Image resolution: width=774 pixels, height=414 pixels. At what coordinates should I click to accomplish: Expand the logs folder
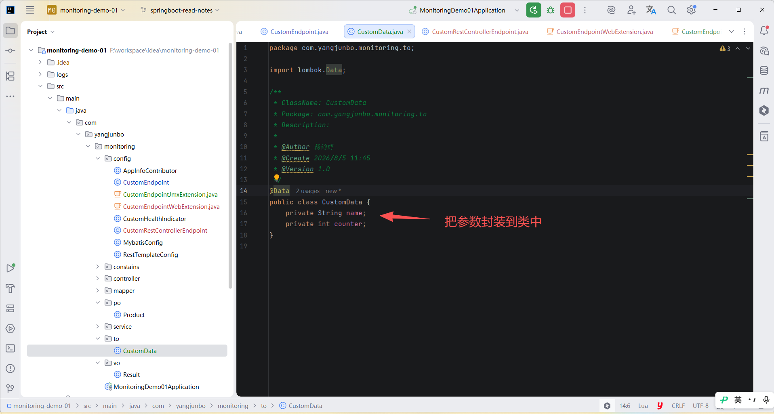pos(40,74)
